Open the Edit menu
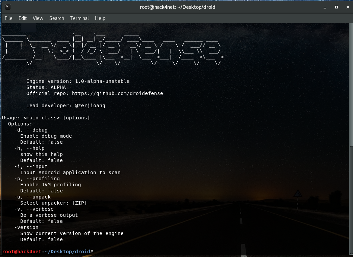353x257 pixels. [x=23, y=18]
